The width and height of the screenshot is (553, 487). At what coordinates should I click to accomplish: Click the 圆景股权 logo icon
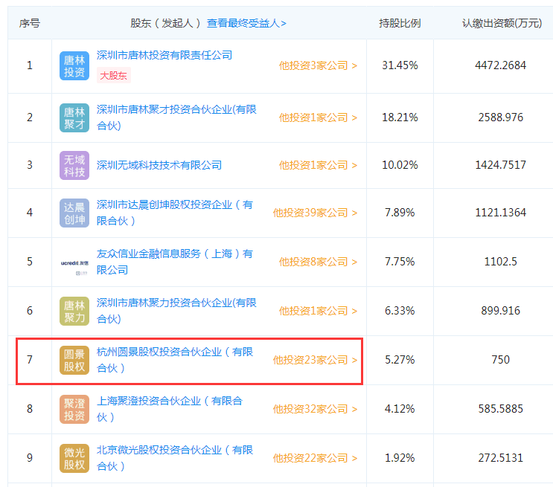pos(74,360)
